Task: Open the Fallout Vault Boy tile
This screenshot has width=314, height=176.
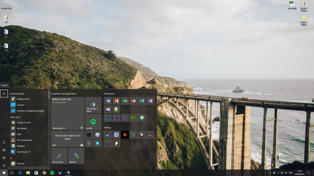Action: [x=116, y=143]
